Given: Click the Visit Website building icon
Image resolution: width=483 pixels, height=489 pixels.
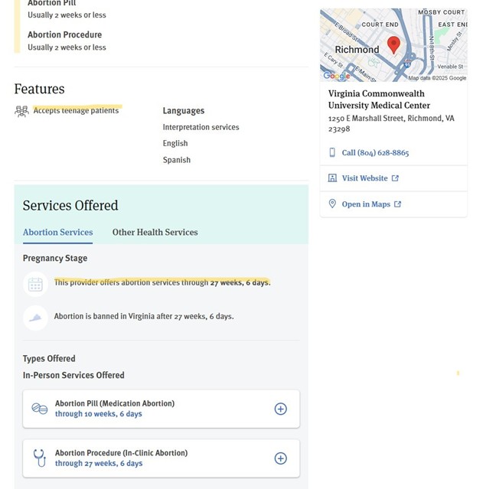Looking at the screenshot, I should pos(332,178).
